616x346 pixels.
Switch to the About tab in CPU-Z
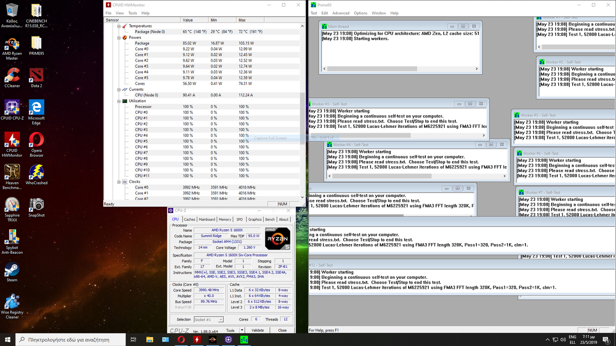284,220
